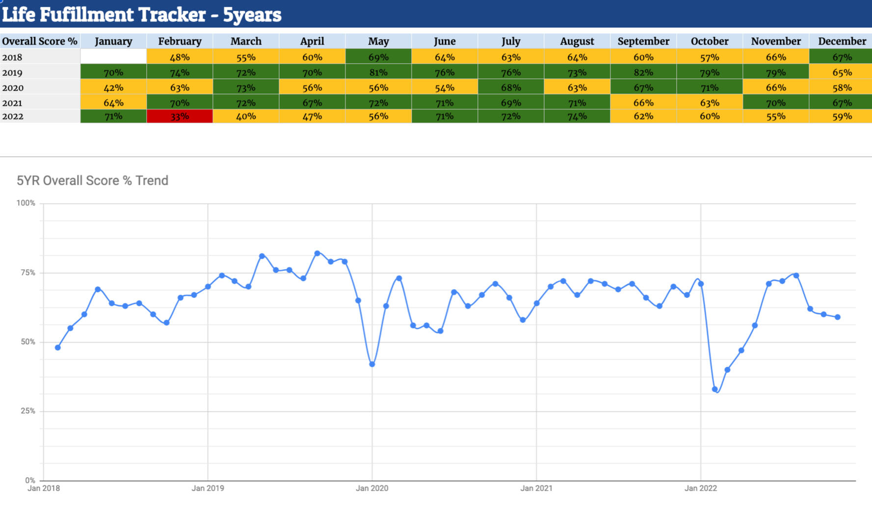872x505 pixels.
Task: Click the last data point on the trend line
Action: [838, 317]
